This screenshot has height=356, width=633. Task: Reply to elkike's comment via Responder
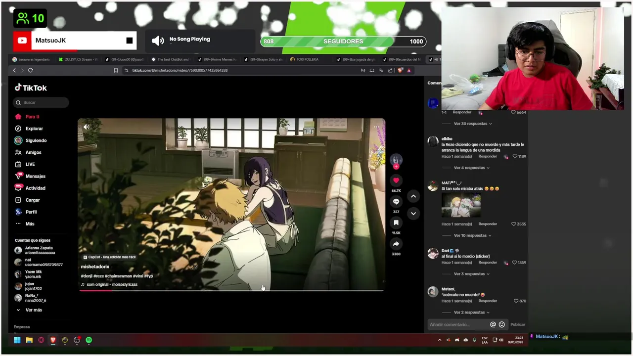(x=488, y=156)
